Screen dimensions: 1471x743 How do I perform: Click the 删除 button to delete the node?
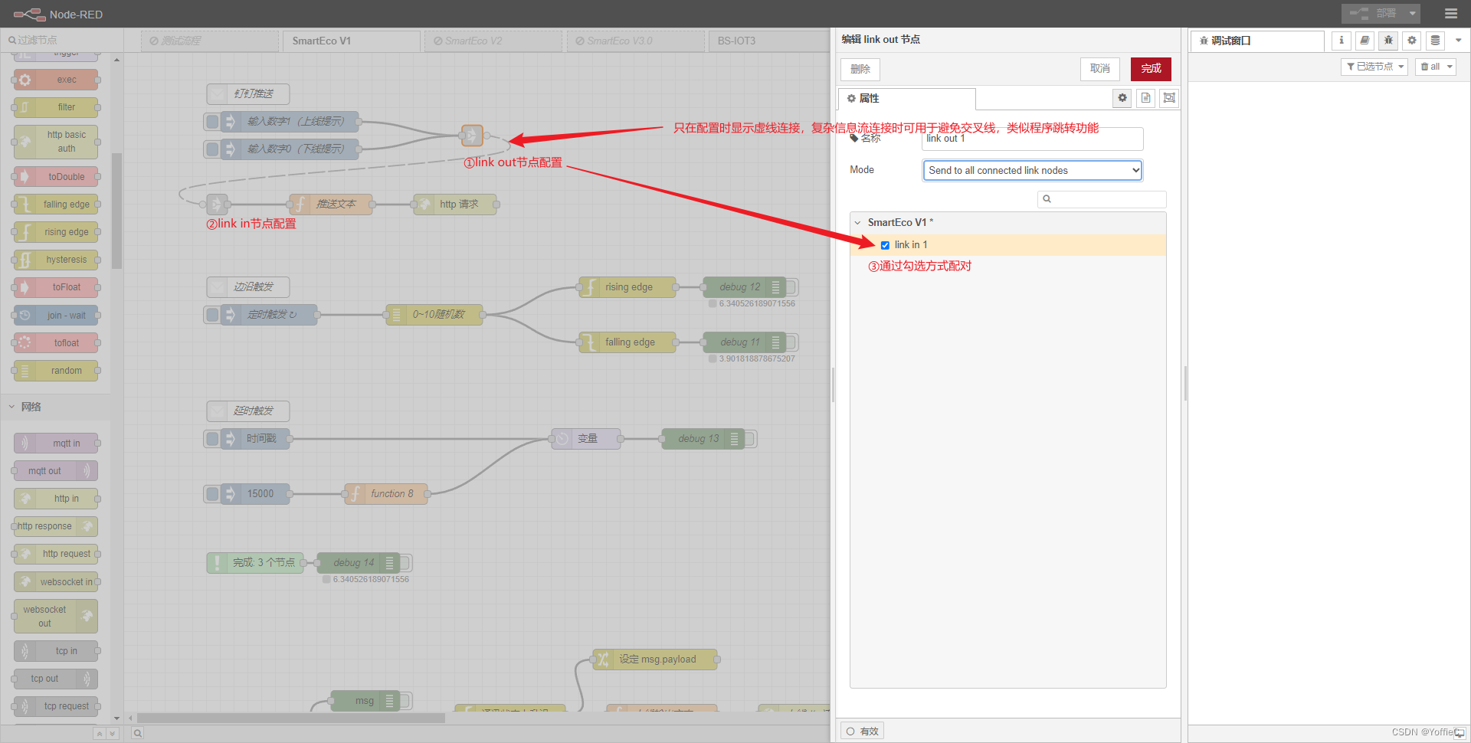(860, 69)
